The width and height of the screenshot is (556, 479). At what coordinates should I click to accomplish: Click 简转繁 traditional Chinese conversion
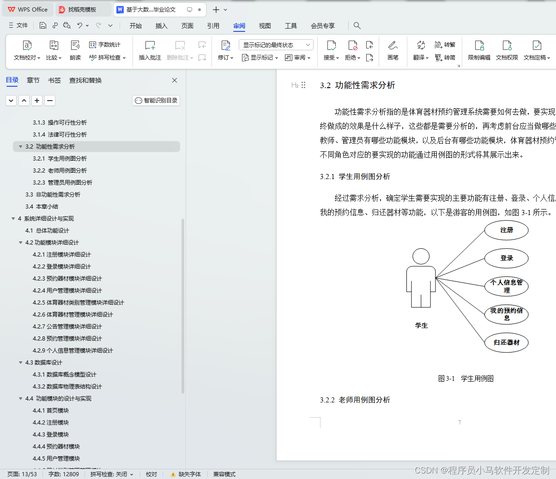click(x=446, y=44)
